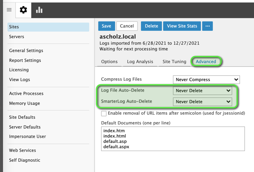This screenshot has height=172, width=254.
Task: Click the Delete button
Action: (151, 26)
